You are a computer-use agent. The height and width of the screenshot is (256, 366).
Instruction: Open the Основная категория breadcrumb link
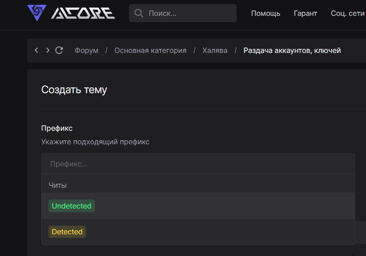click(150, 50)
